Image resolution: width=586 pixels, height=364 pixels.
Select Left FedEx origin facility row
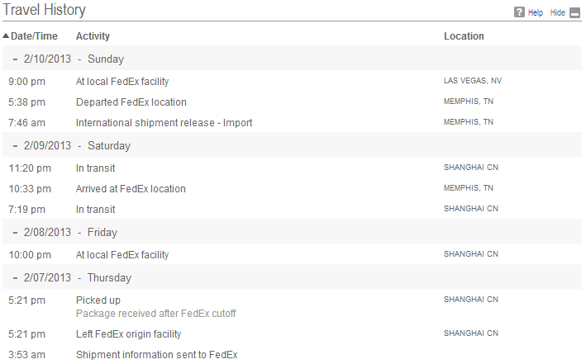pyautogui.click(x=293, y=333)
